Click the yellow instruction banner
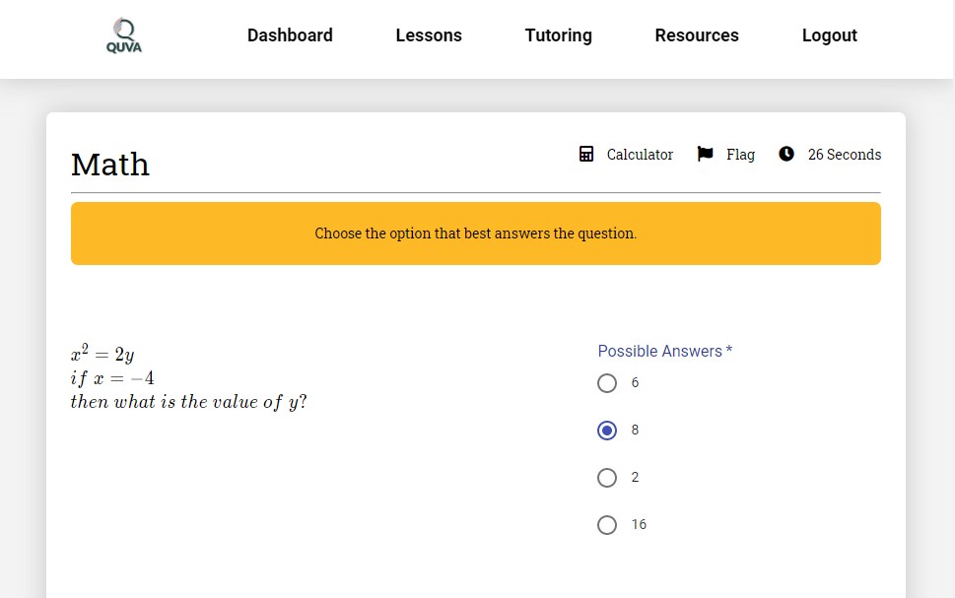This screenshot has height=598, width=955. 476,233
